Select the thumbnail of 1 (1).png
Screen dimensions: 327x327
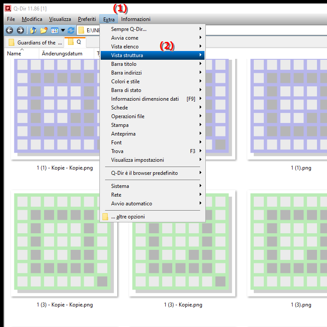click(x=287, y=109)
